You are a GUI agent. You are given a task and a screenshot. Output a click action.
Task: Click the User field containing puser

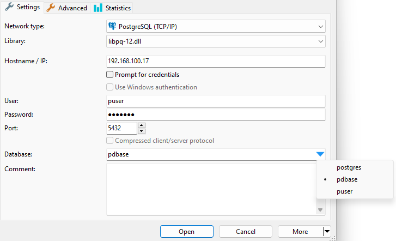[x=216, y=101]
